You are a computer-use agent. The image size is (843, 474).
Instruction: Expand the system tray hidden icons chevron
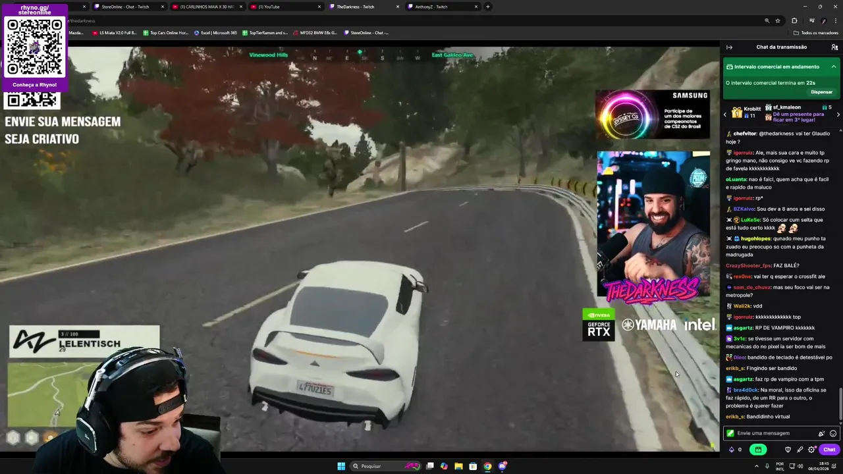click(756, 466)
